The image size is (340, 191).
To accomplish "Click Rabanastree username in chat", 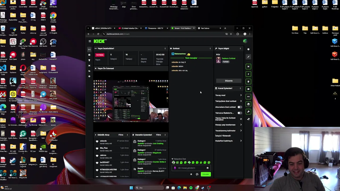I will point(180,54).
